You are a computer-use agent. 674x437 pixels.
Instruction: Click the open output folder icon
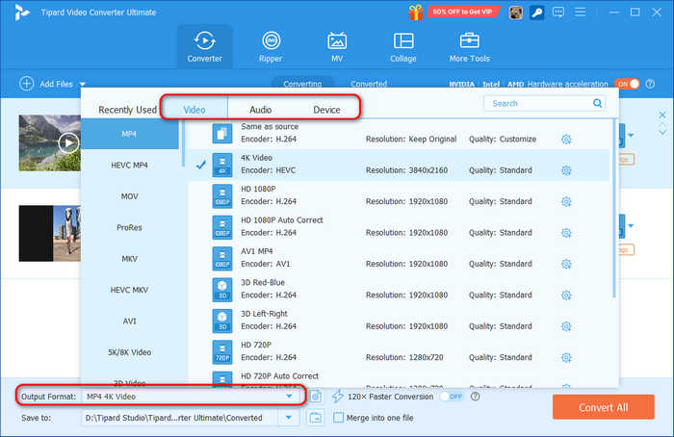tap(316, 417)
